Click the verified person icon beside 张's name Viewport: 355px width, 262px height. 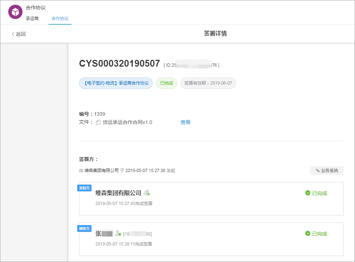pos(118,233)
